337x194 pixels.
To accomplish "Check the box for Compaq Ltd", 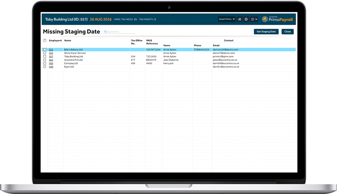I will click(x=45, y=63).
